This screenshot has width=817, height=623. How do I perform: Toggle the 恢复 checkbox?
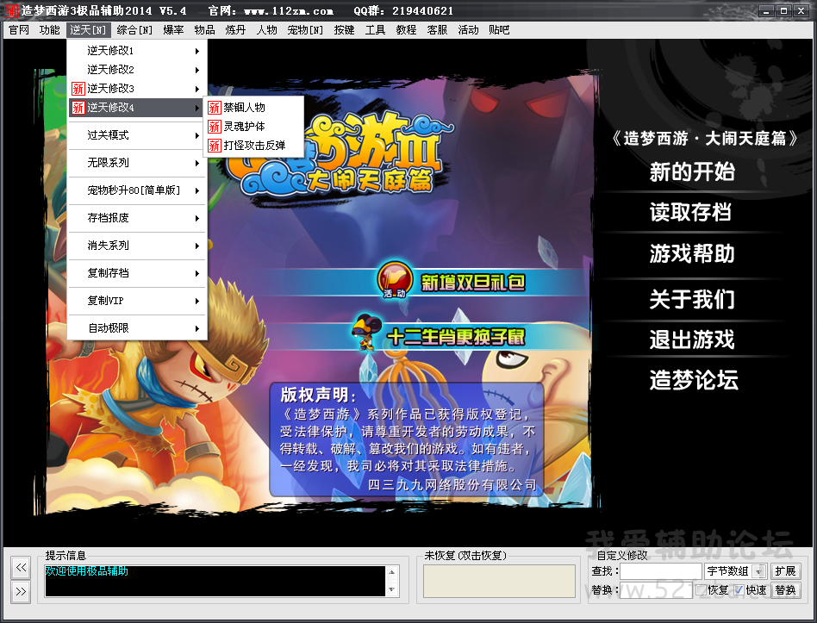point(701,589)
